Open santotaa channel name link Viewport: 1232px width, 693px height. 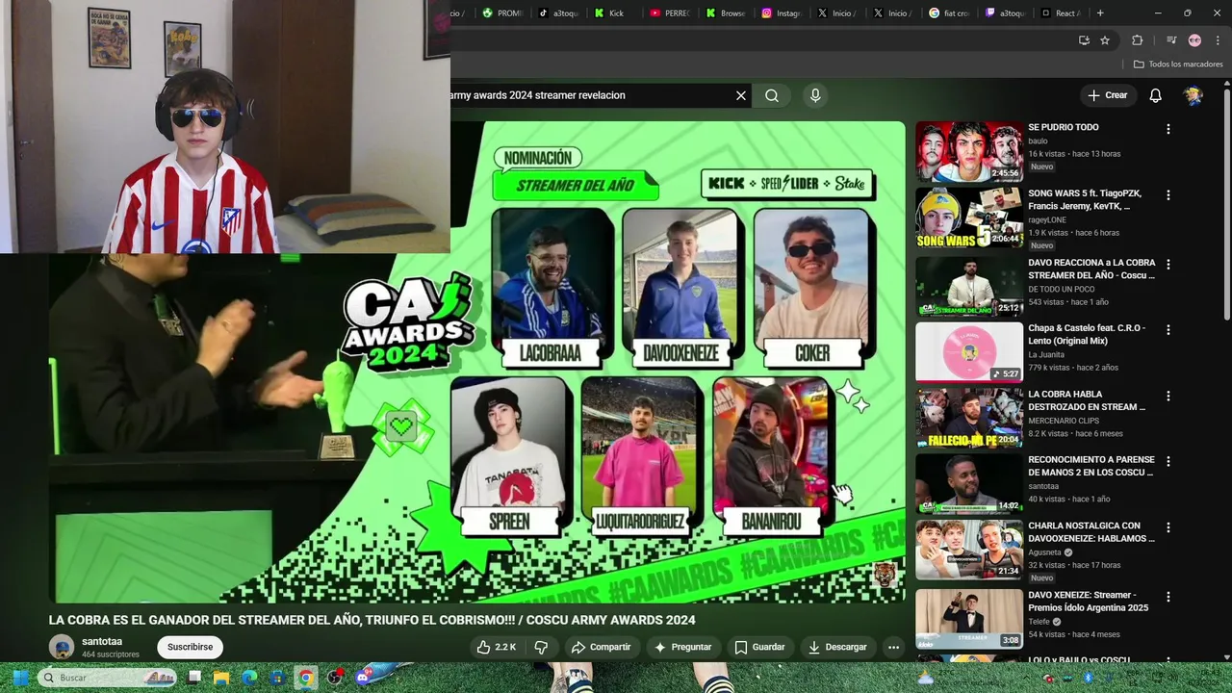point(102,641)
